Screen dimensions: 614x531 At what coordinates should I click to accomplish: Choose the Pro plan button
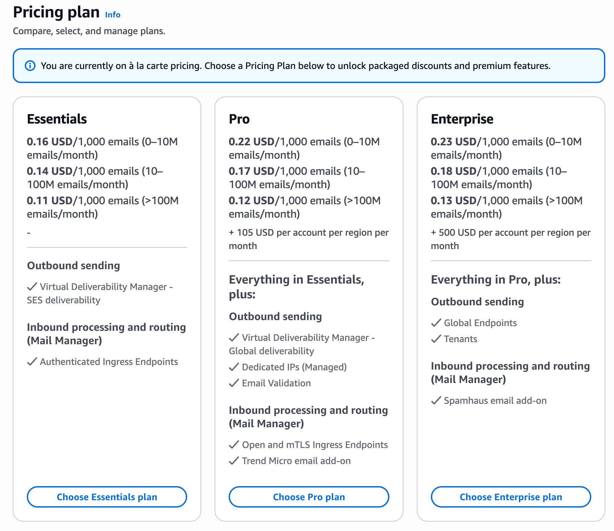coord(309,497)
